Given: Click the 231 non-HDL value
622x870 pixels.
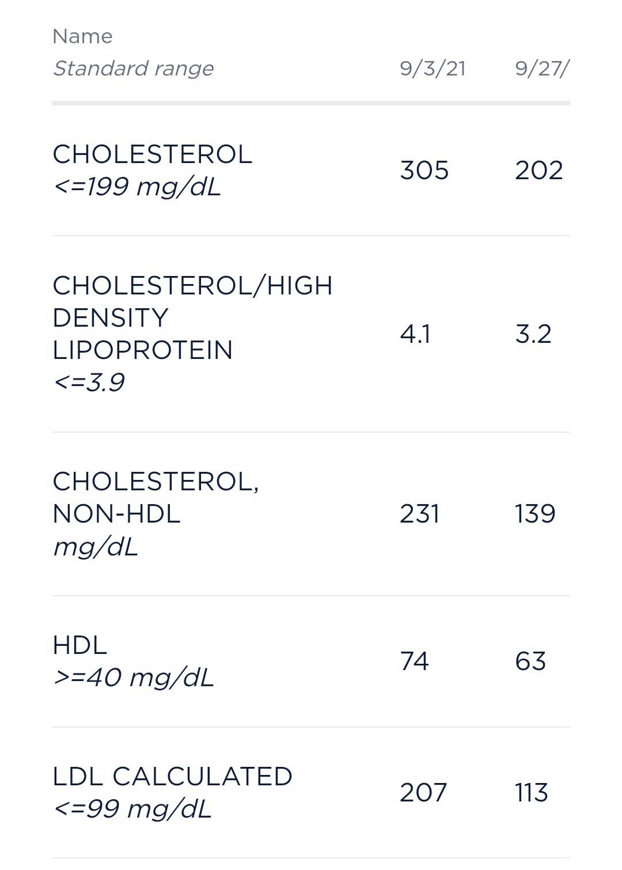Looking at the screenshot, I should (420, 513).
